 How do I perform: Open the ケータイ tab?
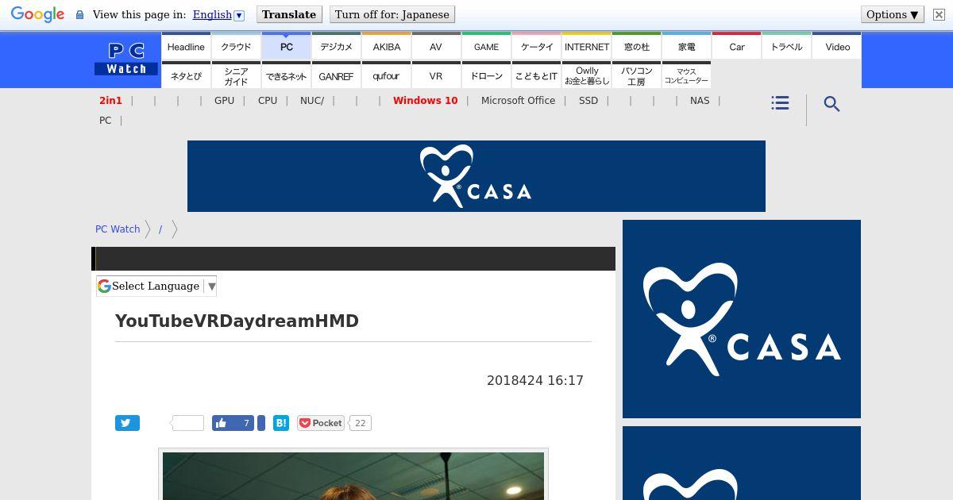(x=537, y=46)
